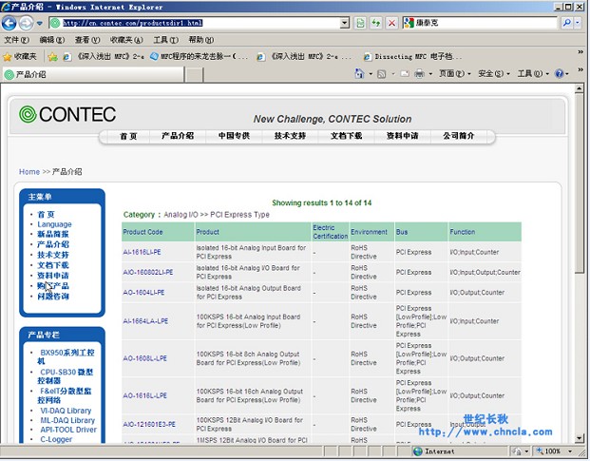Click the add-to-favorites-bar star icon

pyautogui.click(x=52, y=57)
